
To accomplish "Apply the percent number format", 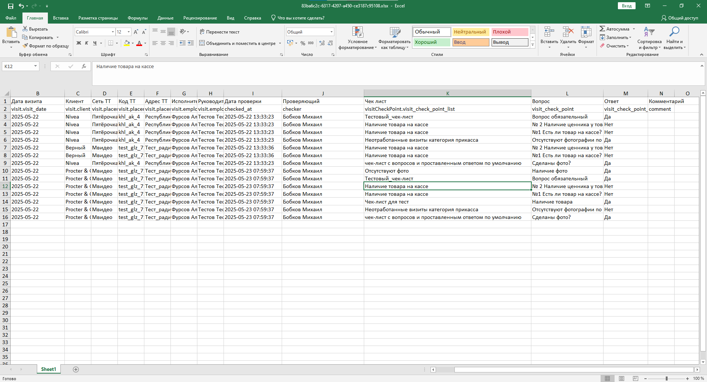I will coord(303,43).
